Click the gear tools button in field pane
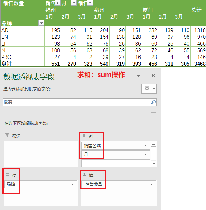Screen dimensions: 206x210 149,89
